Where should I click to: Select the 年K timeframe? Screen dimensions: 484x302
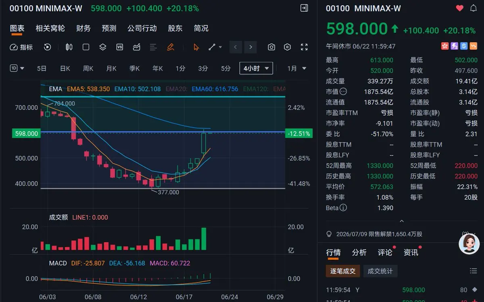[158, 68]
